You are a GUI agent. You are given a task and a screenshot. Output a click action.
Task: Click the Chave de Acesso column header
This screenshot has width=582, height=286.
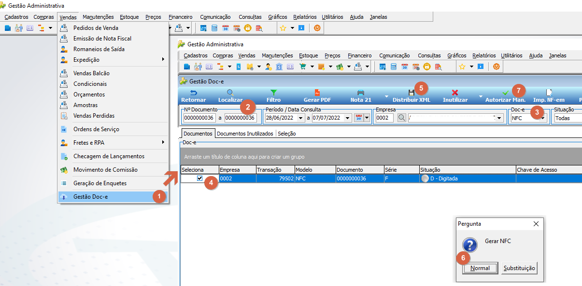[x=549, y=170]
